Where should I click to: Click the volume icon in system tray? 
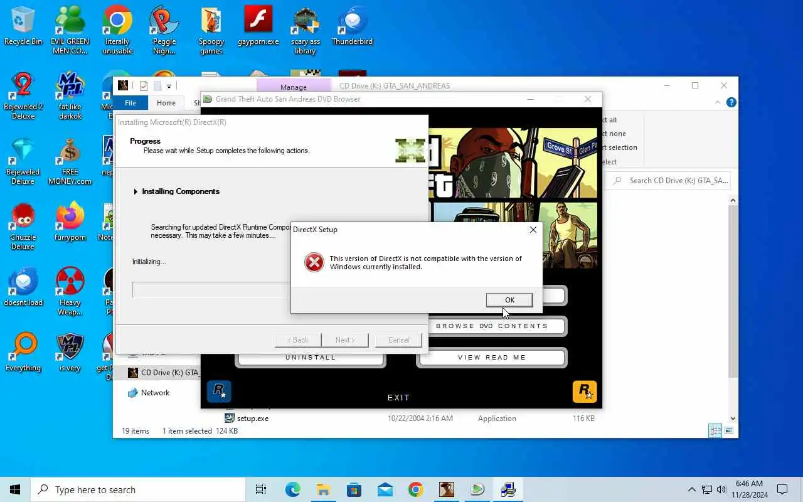pos(721,489)
